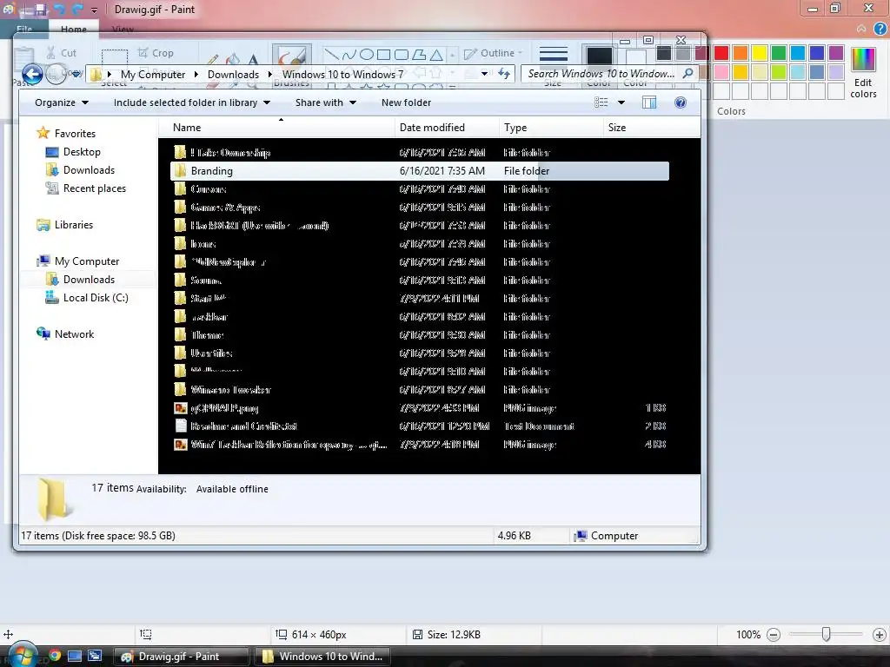Zoom in with the plus button in Paint
890x667 pixels.
click(x=880, y=635)
